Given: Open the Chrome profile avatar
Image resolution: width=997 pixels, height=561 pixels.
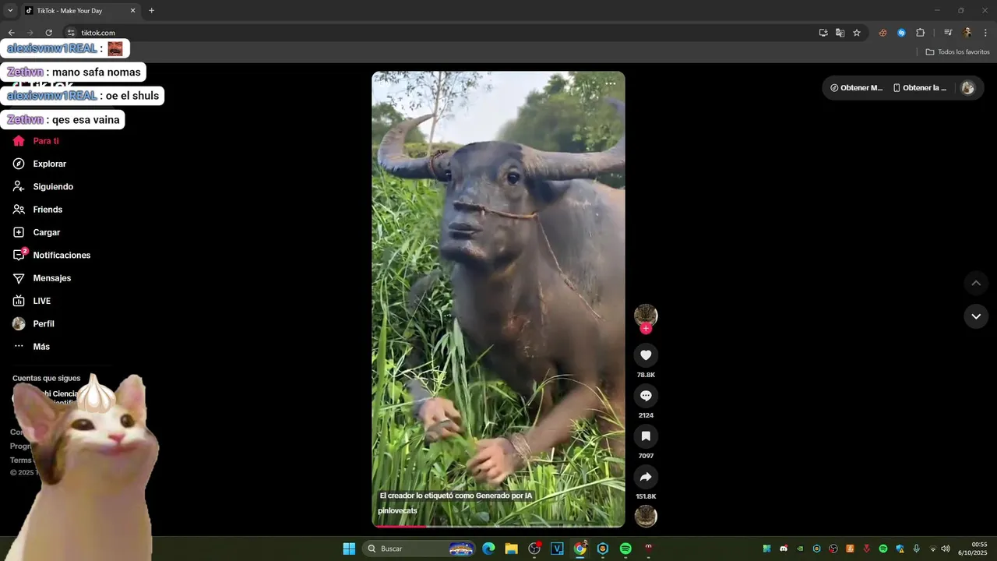Looking at the screenshot, I should 967,33.
